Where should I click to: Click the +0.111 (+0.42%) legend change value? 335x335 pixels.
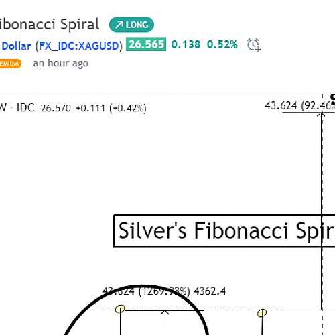tap(111, 108)
